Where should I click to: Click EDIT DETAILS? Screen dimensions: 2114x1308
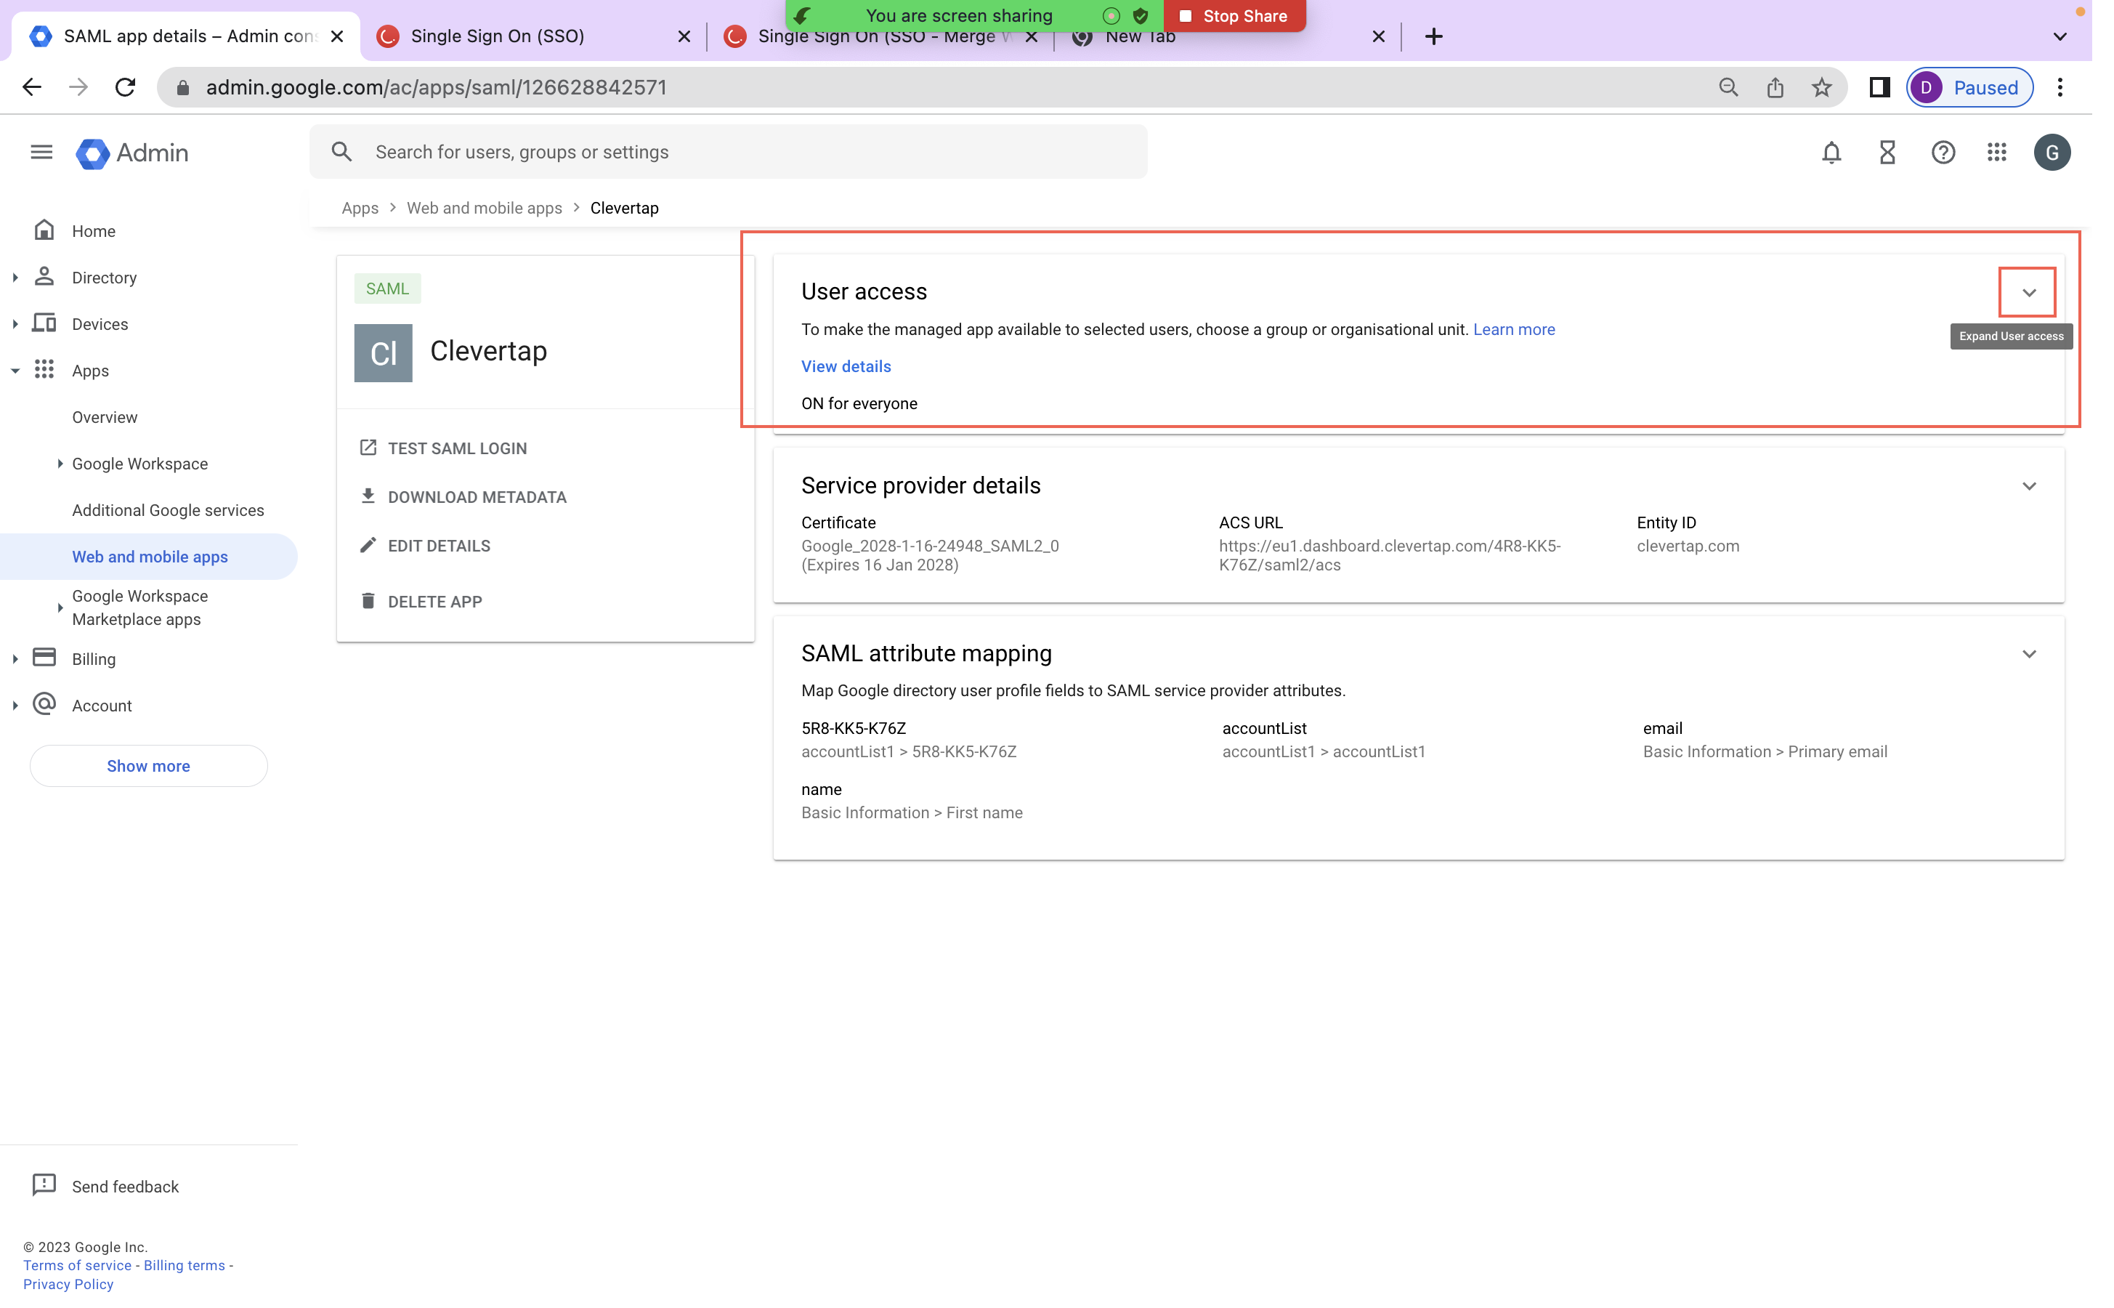click(424, 546)
